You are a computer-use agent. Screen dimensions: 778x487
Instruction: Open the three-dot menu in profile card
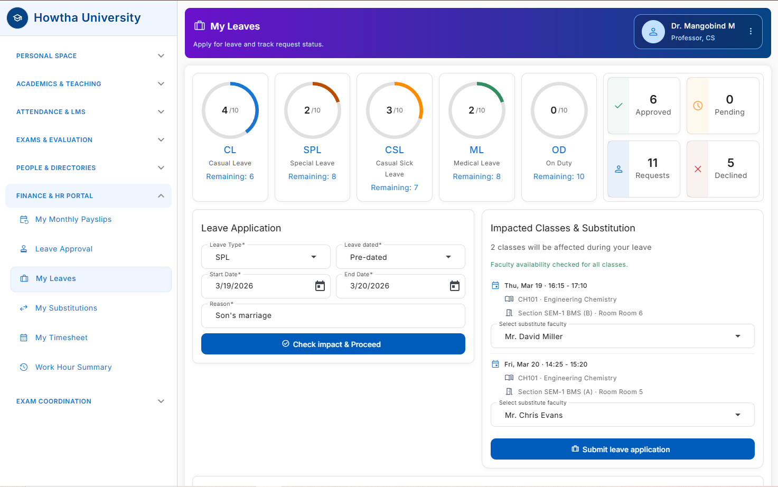pos(751,32)
